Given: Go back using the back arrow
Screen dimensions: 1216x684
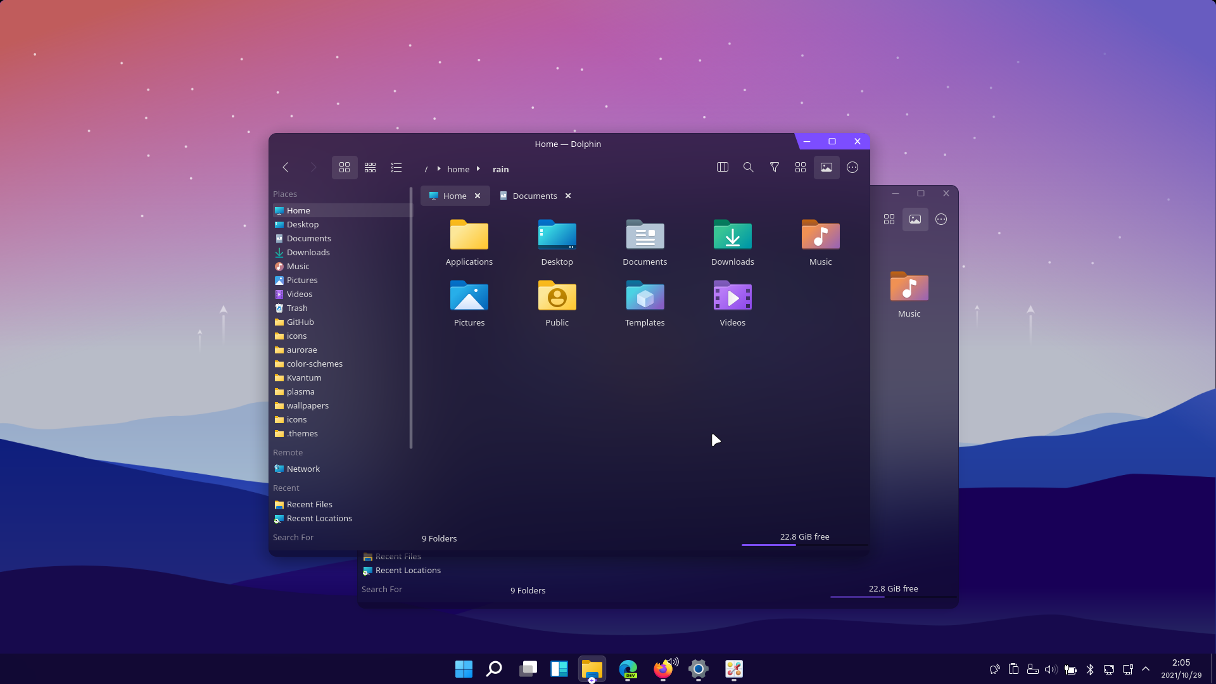Looking at the screenshot, I should click(x=286, y=167).
